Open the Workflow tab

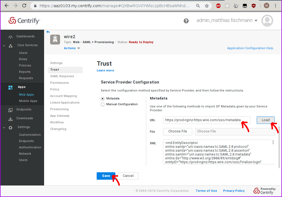tap(57, 122)
